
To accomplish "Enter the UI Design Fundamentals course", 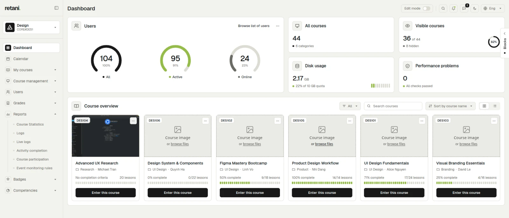I will click(394, 193).
